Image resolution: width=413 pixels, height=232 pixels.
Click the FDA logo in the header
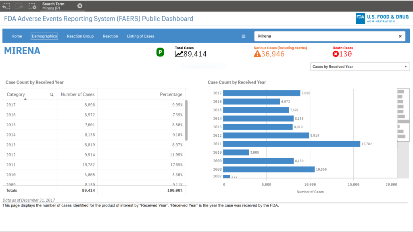click(382, 19)
